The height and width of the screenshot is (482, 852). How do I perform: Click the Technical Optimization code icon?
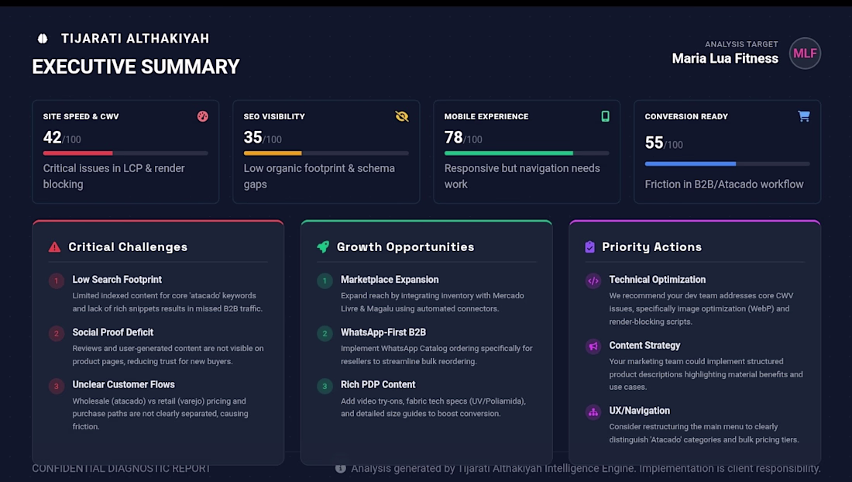tap(593, 281)
